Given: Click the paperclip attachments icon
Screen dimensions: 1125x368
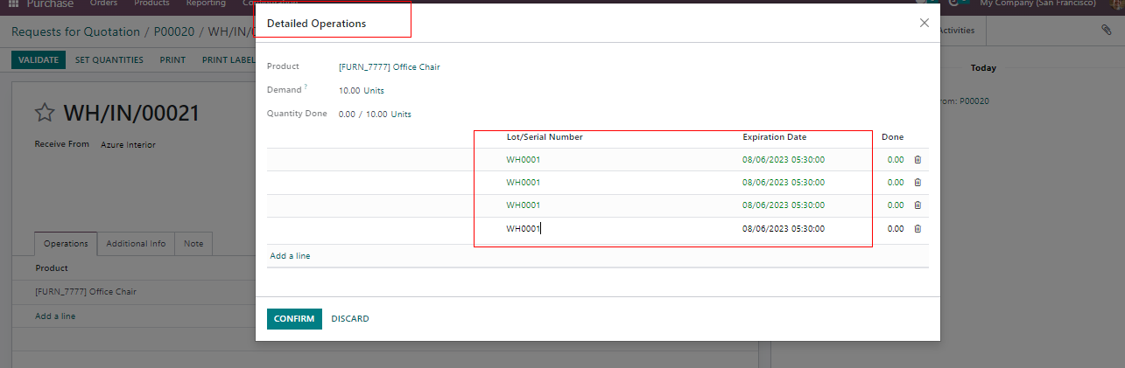Looking at the screenshot, I should click(1107, 30).
